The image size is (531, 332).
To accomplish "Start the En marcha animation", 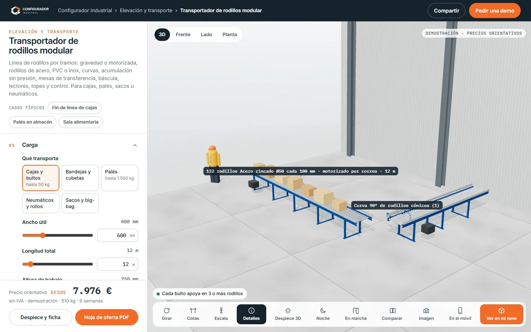I will click(x=356, y=314).
